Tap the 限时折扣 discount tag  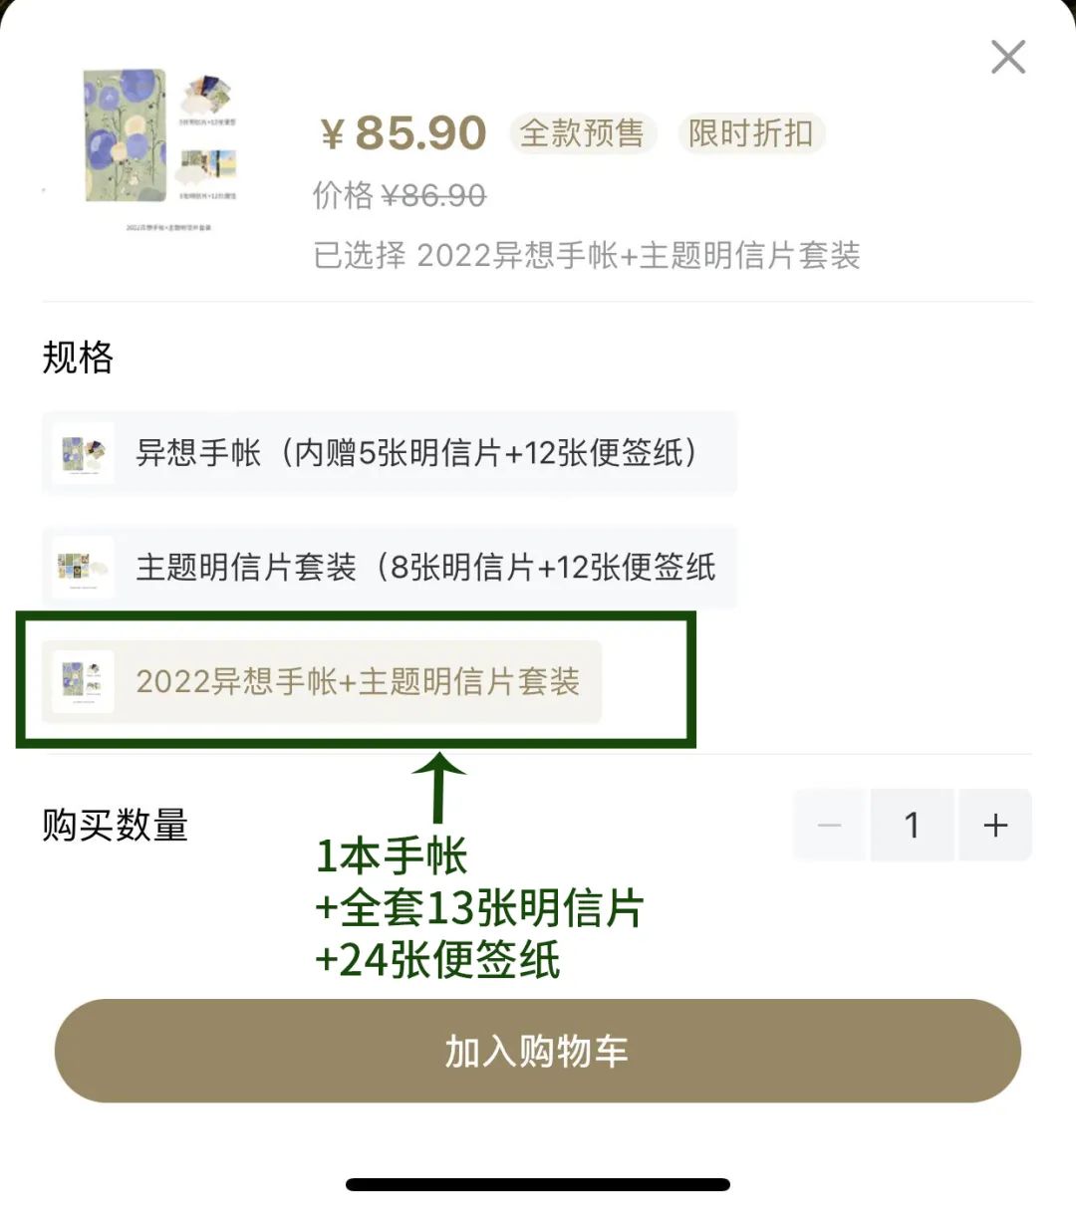[x=751, y=133]
